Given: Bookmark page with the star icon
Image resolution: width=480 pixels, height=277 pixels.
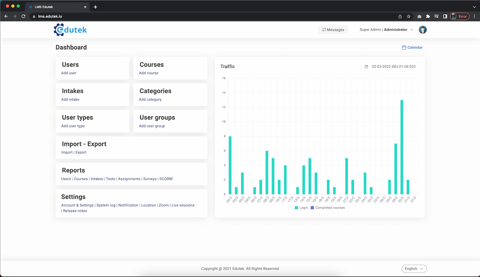Looking at the screenshot, I should [x=408, y=16].
